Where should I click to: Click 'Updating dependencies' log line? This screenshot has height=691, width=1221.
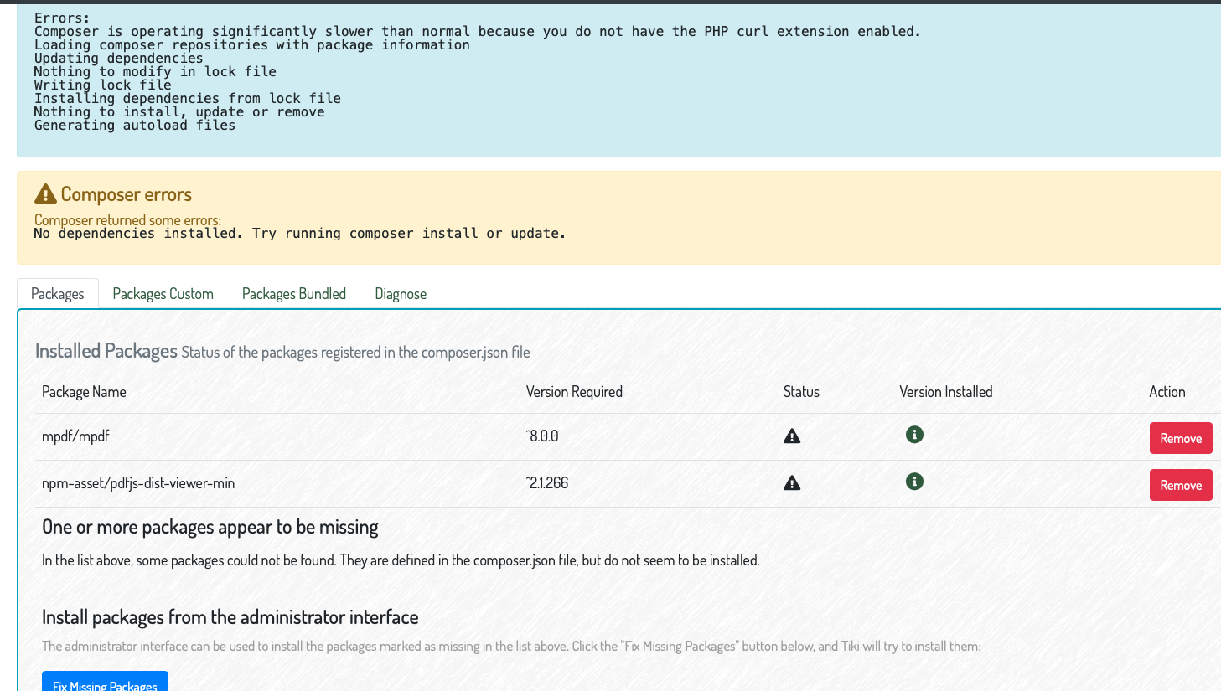point(119,59)
